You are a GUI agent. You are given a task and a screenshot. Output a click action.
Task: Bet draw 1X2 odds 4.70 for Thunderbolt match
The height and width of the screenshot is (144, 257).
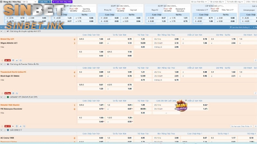[143, 80]
